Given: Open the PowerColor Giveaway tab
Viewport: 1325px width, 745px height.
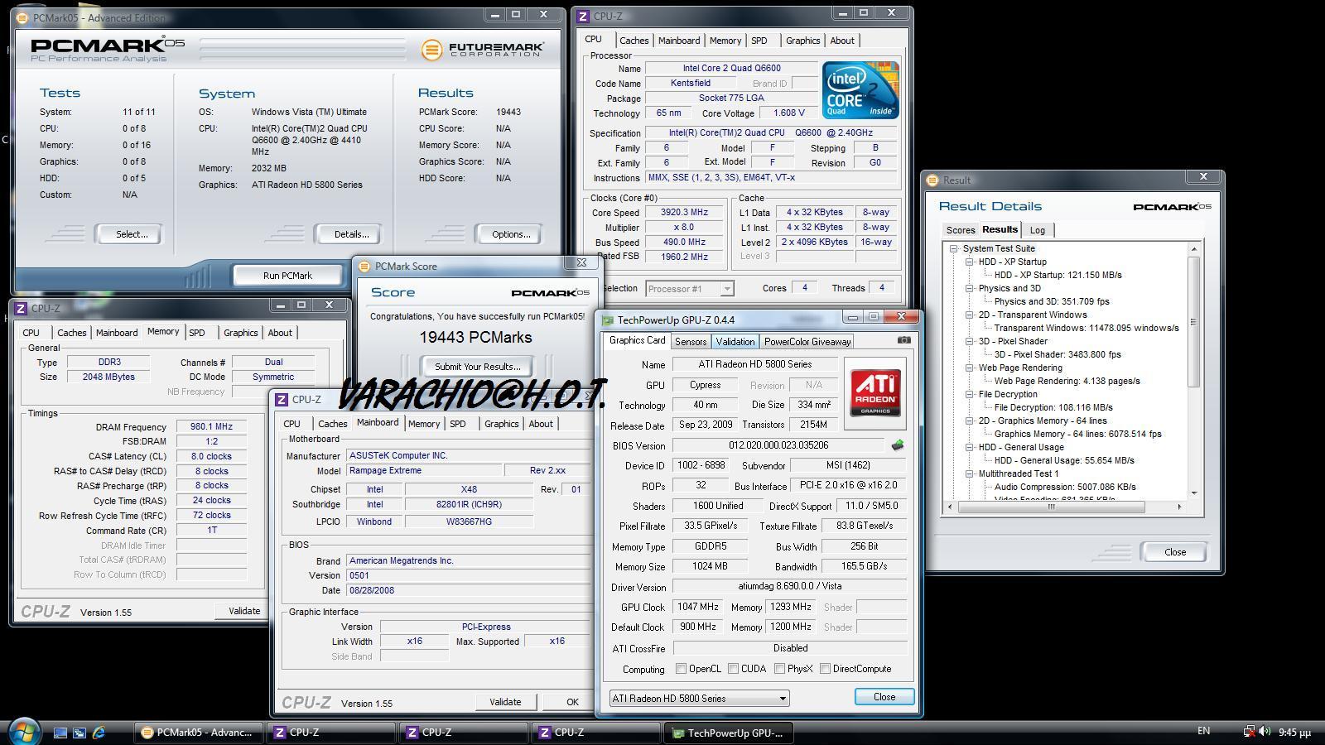Looking at the screenshot, I should coord(807,341).
